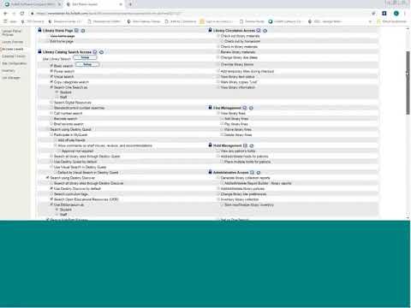Open Library Policies in the left sidebar
411x308 pixels.
point(13,42)
